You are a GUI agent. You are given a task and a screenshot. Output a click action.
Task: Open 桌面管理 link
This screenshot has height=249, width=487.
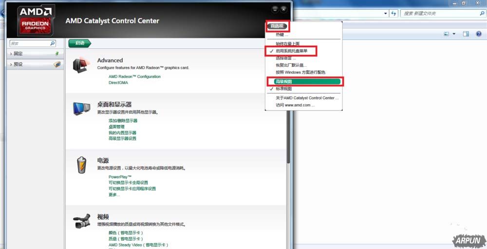click(116, 127)
